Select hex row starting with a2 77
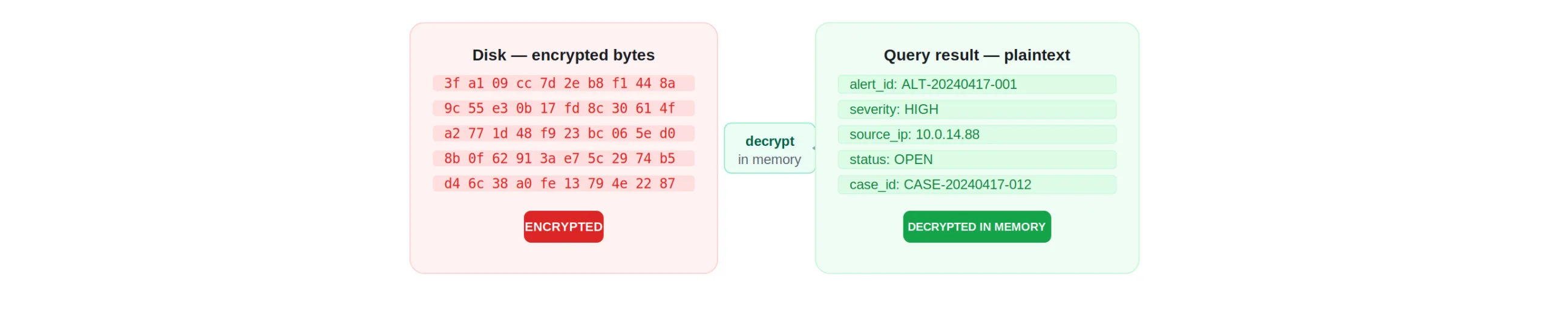Image resolution: width=1549 pixels, height=319 pixels. coord(563,134)
